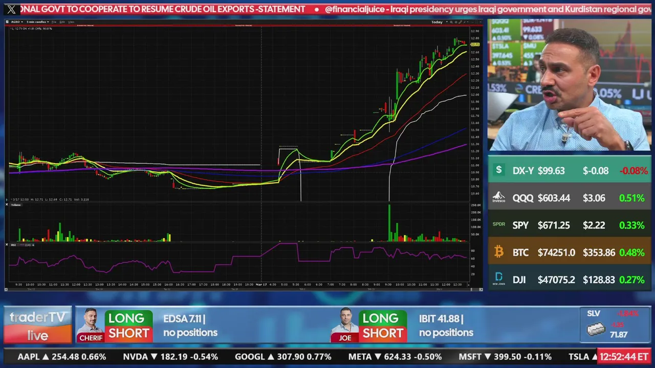Click the RSI panel label
This screenshot has height=368, width=655.
point(13,245)
